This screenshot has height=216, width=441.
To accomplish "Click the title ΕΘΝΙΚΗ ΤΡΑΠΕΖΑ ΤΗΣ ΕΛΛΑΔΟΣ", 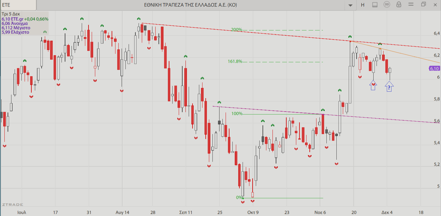I will tap(191, 5).
